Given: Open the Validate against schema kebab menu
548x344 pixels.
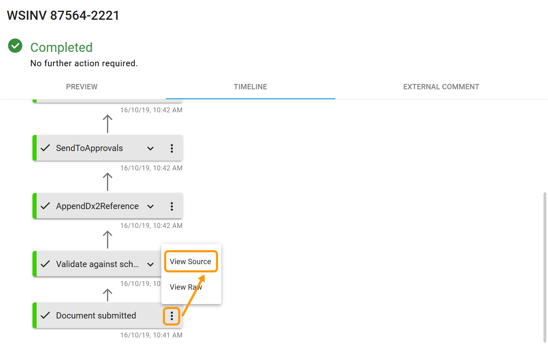Looking at the screenshot, I should [172, 264].
